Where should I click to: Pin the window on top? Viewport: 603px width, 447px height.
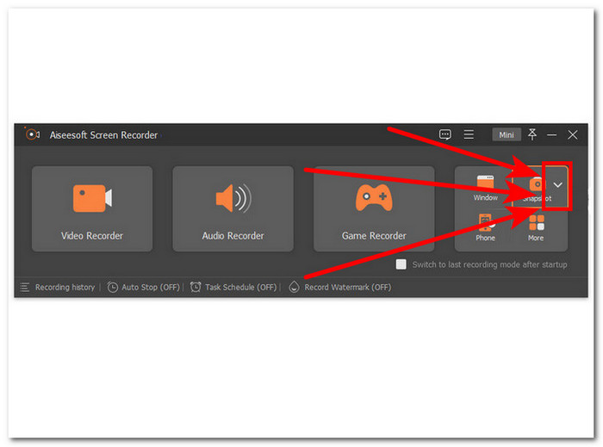click(532, 134)
